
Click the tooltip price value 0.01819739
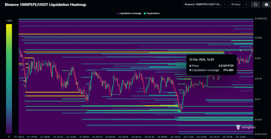226,66
